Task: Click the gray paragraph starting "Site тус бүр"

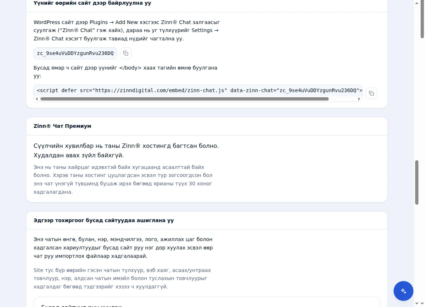Action: click(122, 278)
